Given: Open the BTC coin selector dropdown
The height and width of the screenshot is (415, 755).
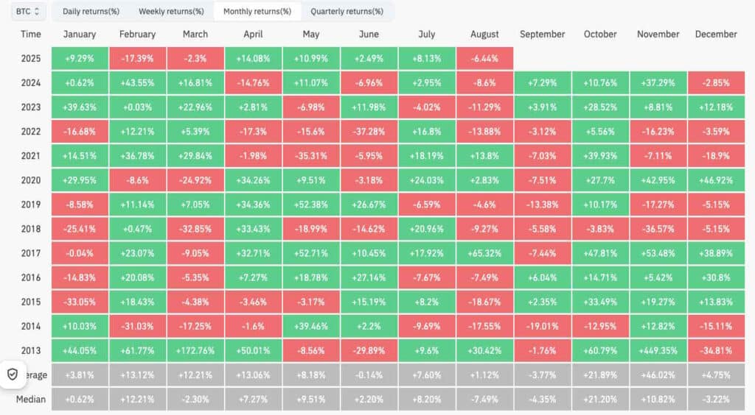Looking at the screenshot, I should click(29, 12).
